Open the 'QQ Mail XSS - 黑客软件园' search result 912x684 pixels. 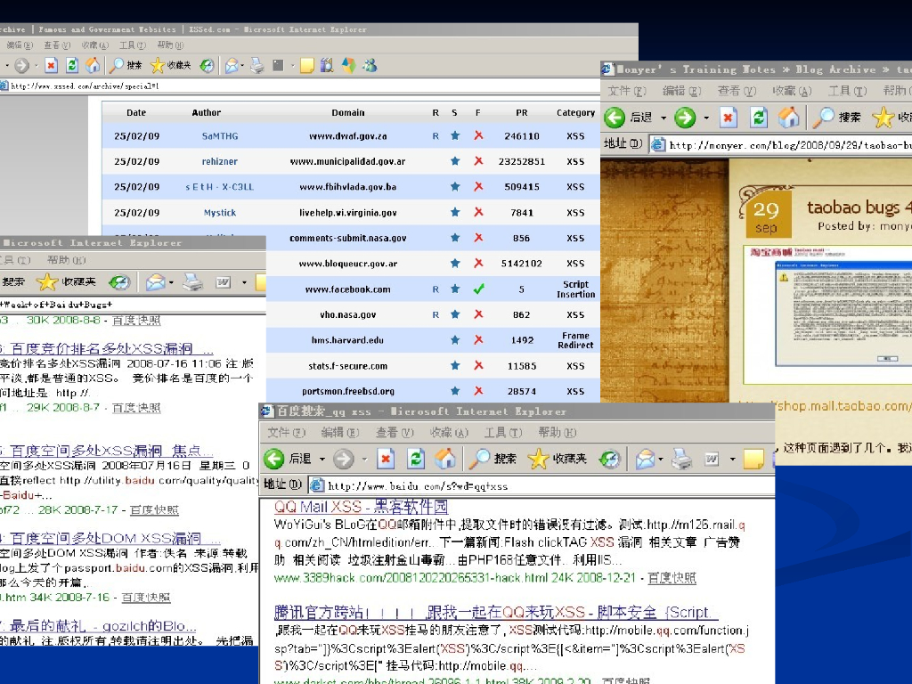coord(361,507)
